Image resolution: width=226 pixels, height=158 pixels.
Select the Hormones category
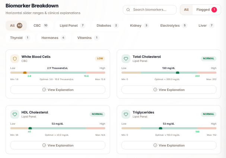pyautogui.click(x=54, y=38)
